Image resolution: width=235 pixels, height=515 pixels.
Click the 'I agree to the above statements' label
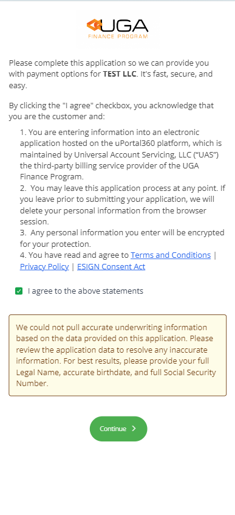coord(86,291)
